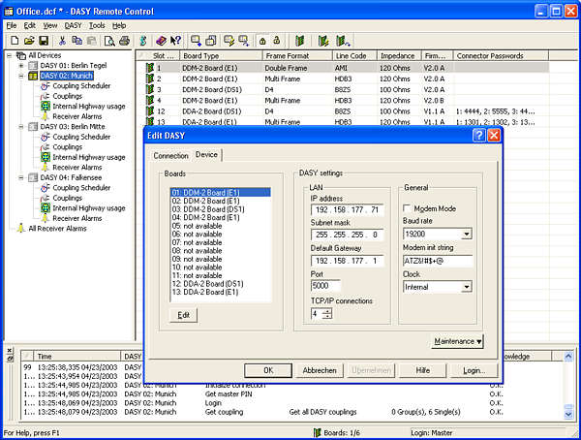Click the OK button
Image resolution: width=581 pixels, height=440 pixels.
(x=269, y=370)
